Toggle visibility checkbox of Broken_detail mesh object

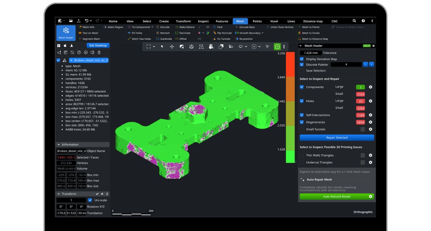(x=58, y=60)
